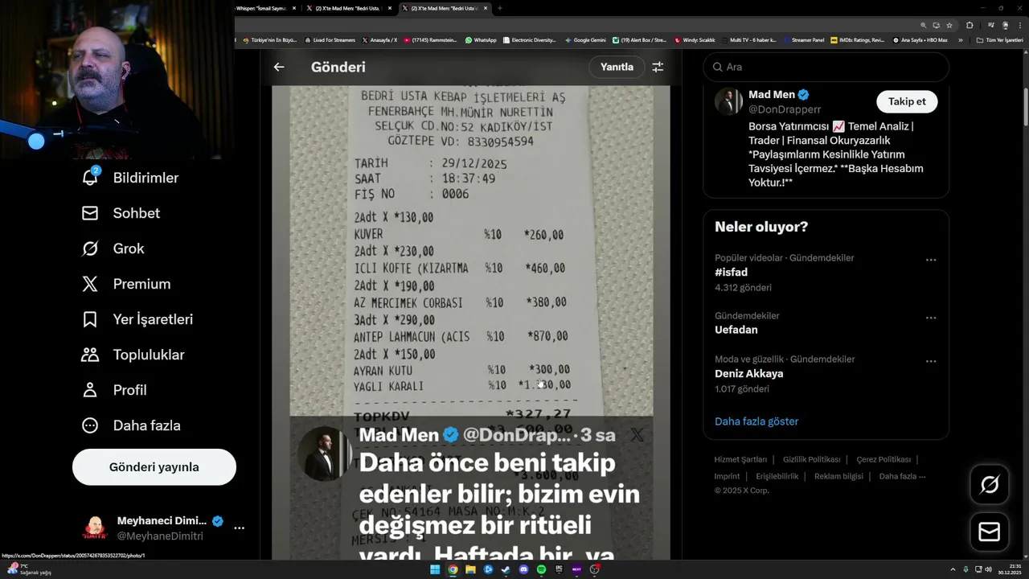Open Sohbet messages envelope
The width and height of the screenshot is (1029, 579).
point(90,213)
